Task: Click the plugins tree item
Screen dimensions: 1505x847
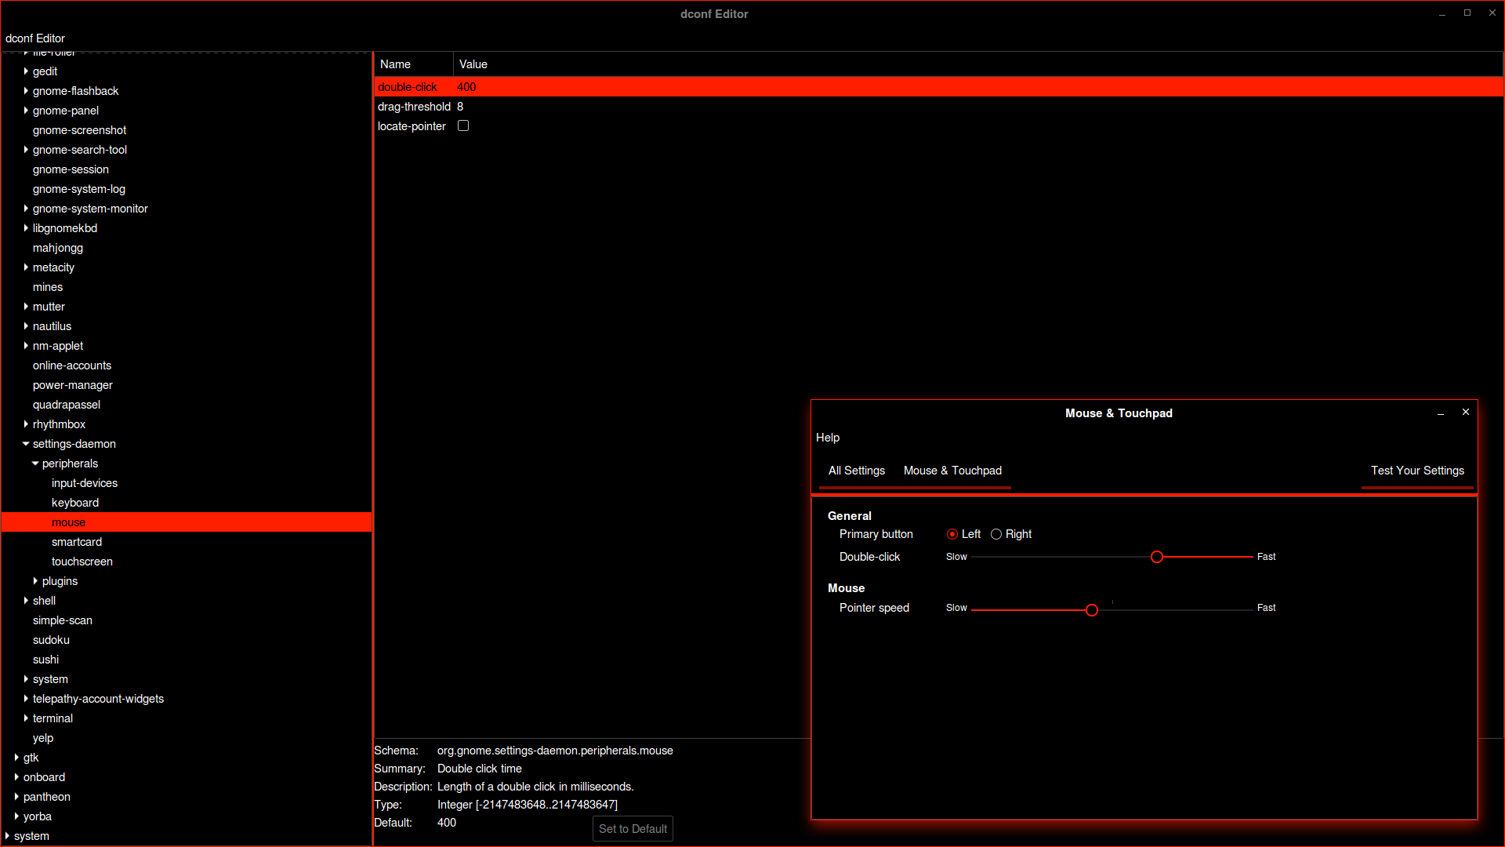Action: click(59, 581)
